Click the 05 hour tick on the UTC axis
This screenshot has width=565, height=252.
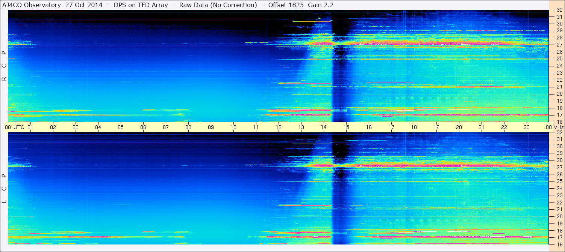[121, 127]
